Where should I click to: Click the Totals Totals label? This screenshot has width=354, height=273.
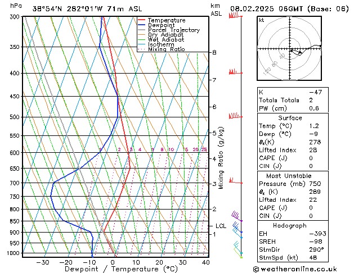click(x=279, y=100)
